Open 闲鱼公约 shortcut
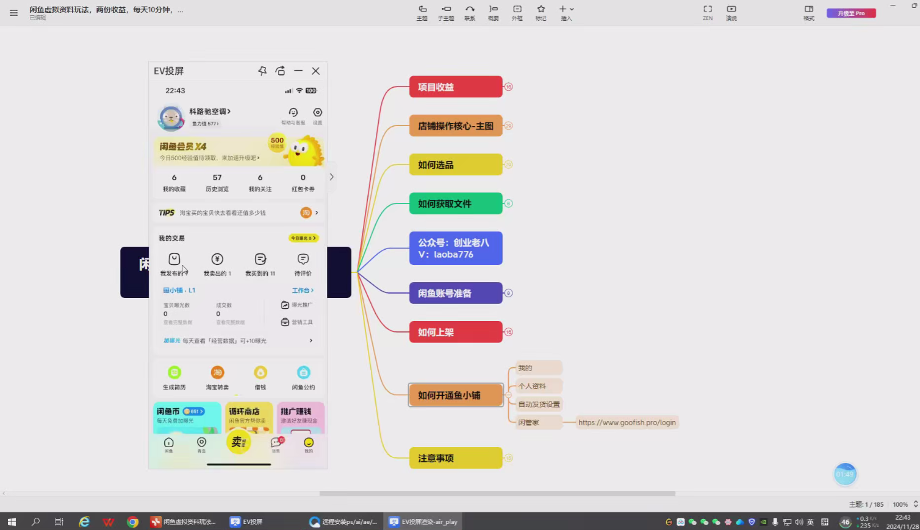Viewport: 920px width, 530px height. coord(303,378)
